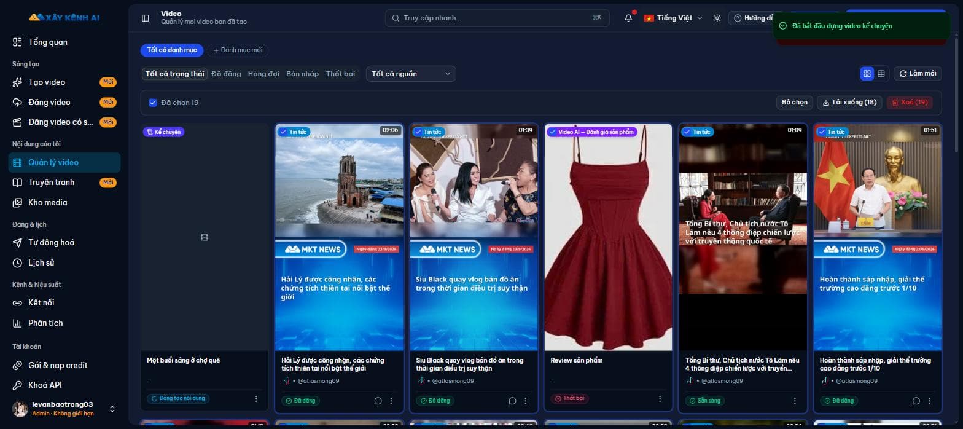
Task: Click the user avatar levanbaotrong03
Action: point(20,409)
